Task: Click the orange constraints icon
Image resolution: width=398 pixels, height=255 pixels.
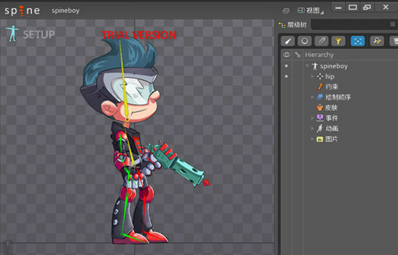Action: click(320, 87)
